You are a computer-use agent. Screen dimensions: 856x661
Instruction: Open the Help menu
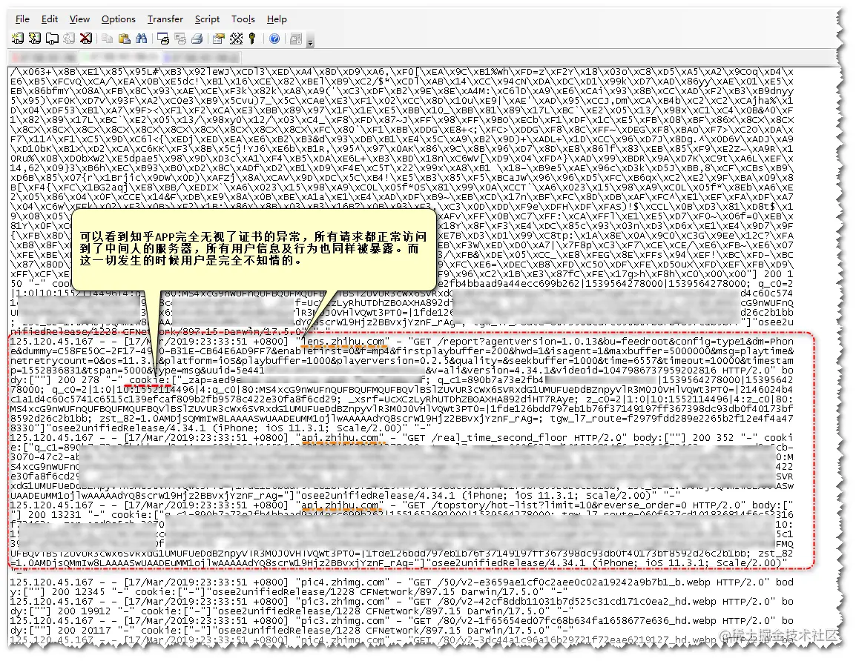[x=277, y=19]
